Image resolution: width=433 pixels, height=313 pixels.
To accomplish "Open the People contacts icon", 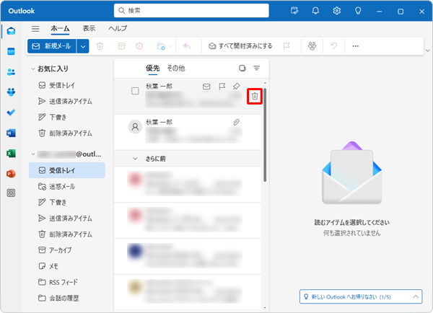I will coord(11,72).
